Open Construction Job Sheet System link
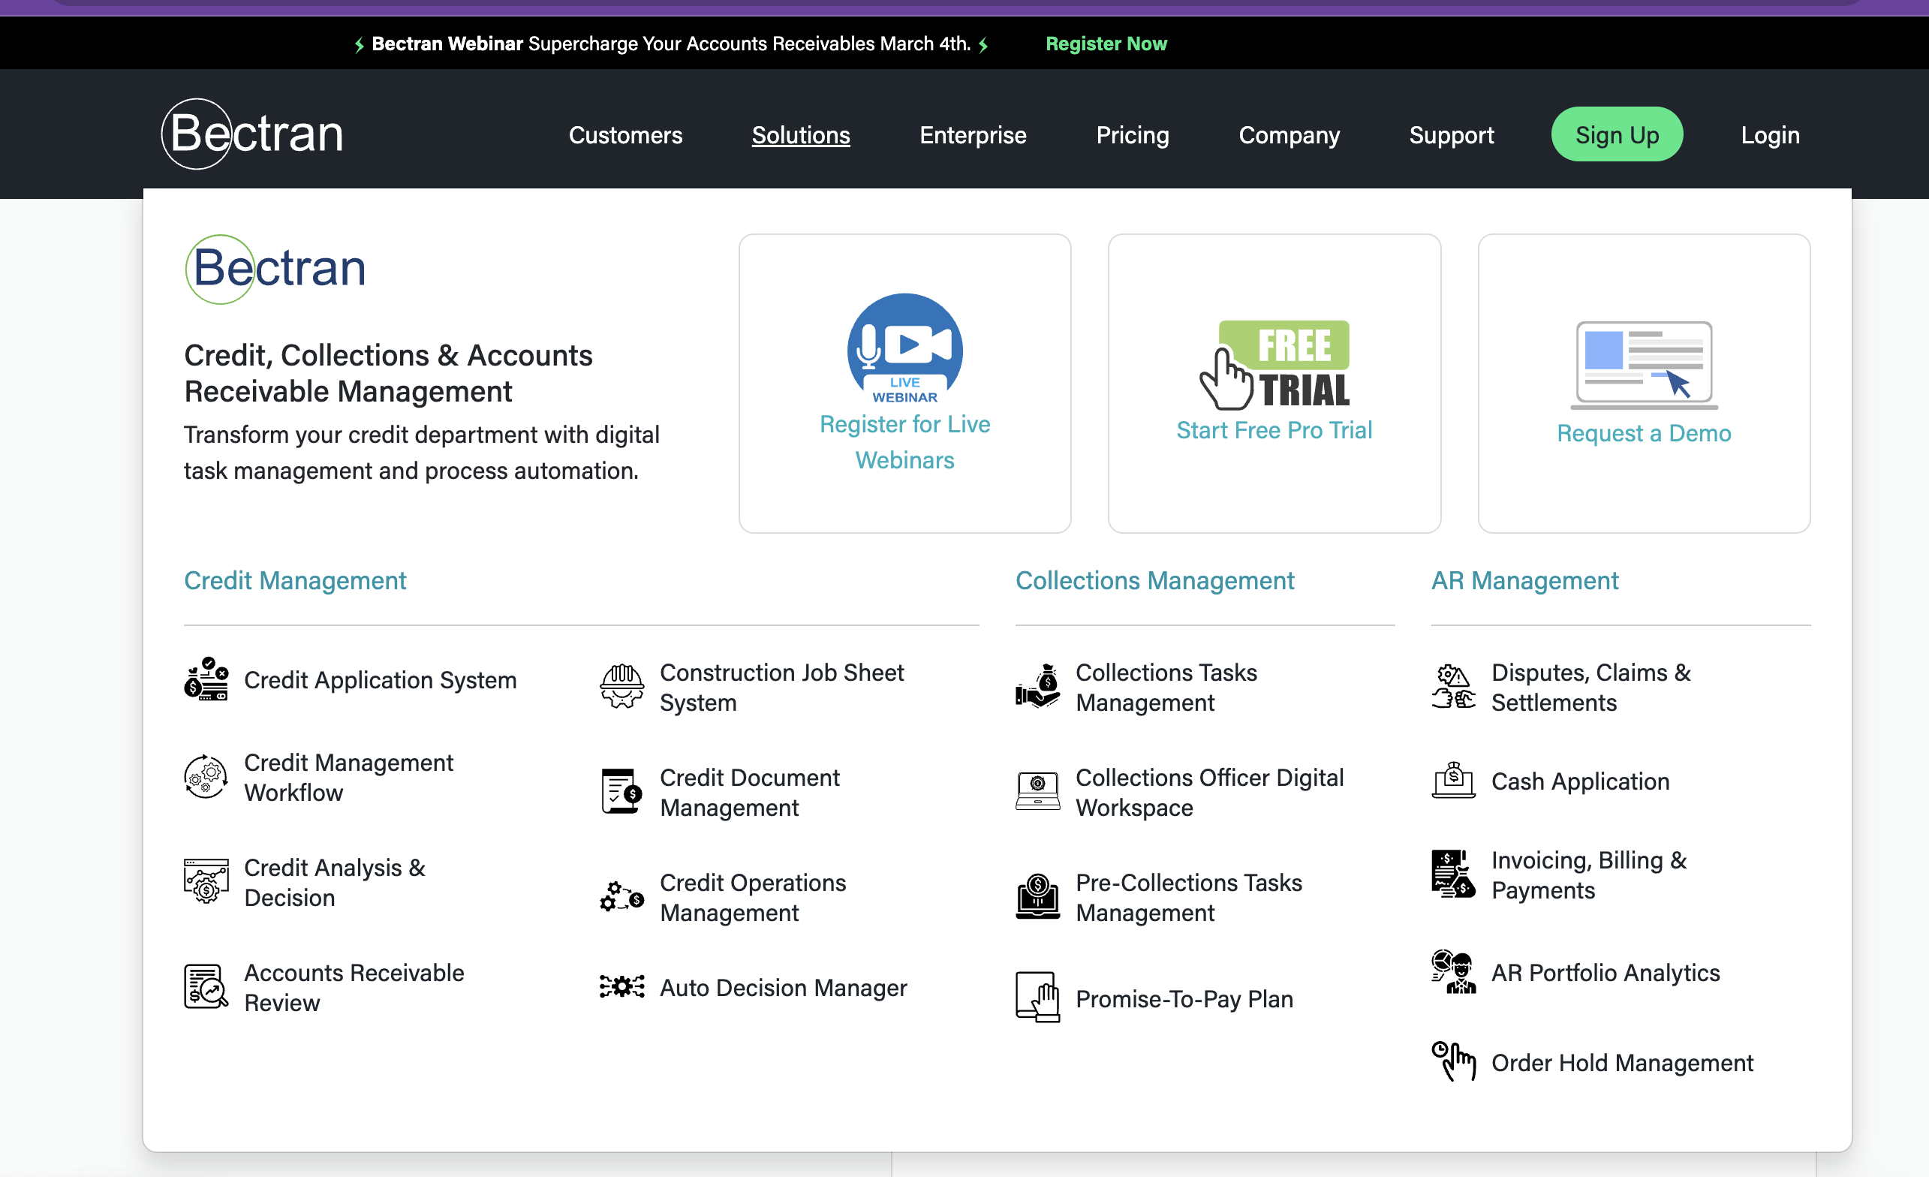 pos(781,687)
